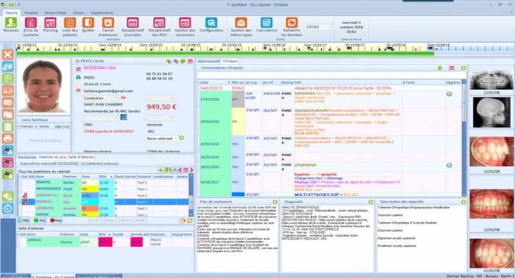Click the patient email address
Screen dimensions: 515x278
pyautogui.click(x=108, y=91)
